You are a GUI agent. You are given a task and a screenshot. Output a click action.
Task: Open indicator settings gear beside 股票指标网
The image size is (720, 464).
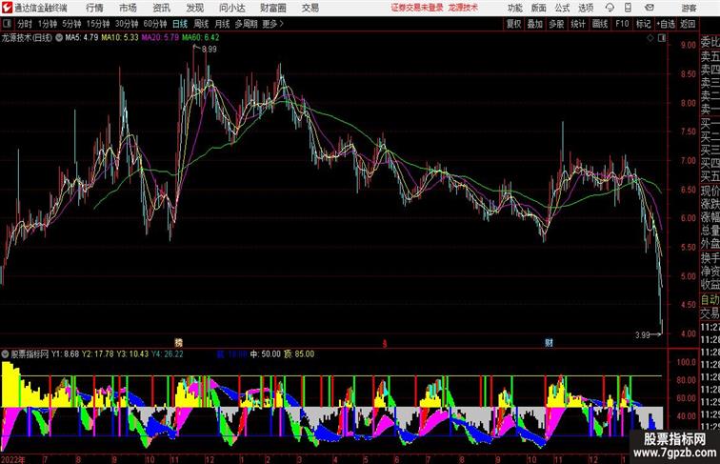tap(7, 353)
